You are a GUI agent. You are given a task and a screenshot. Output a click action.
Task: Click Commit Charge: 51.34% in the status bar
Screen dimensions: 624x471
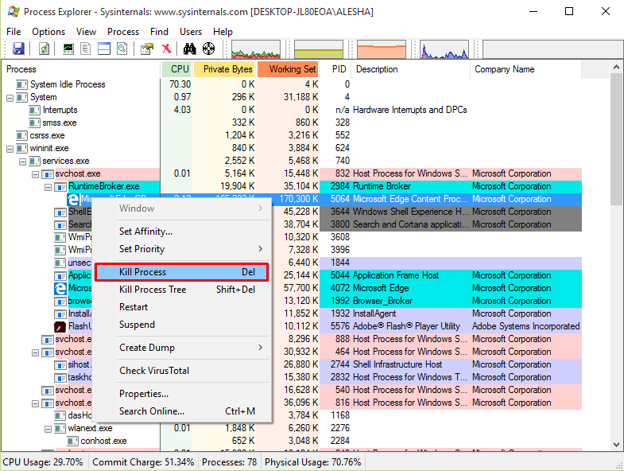click(143, 462)
